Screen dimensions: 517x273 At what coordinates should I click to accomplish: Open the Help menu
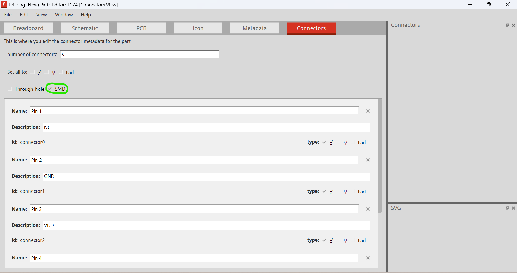[86, 15]
